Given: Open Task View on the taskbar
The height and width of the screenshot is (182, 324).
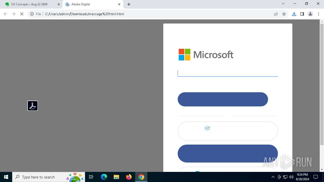Looking at the screenshot, I should click(91, 177).
